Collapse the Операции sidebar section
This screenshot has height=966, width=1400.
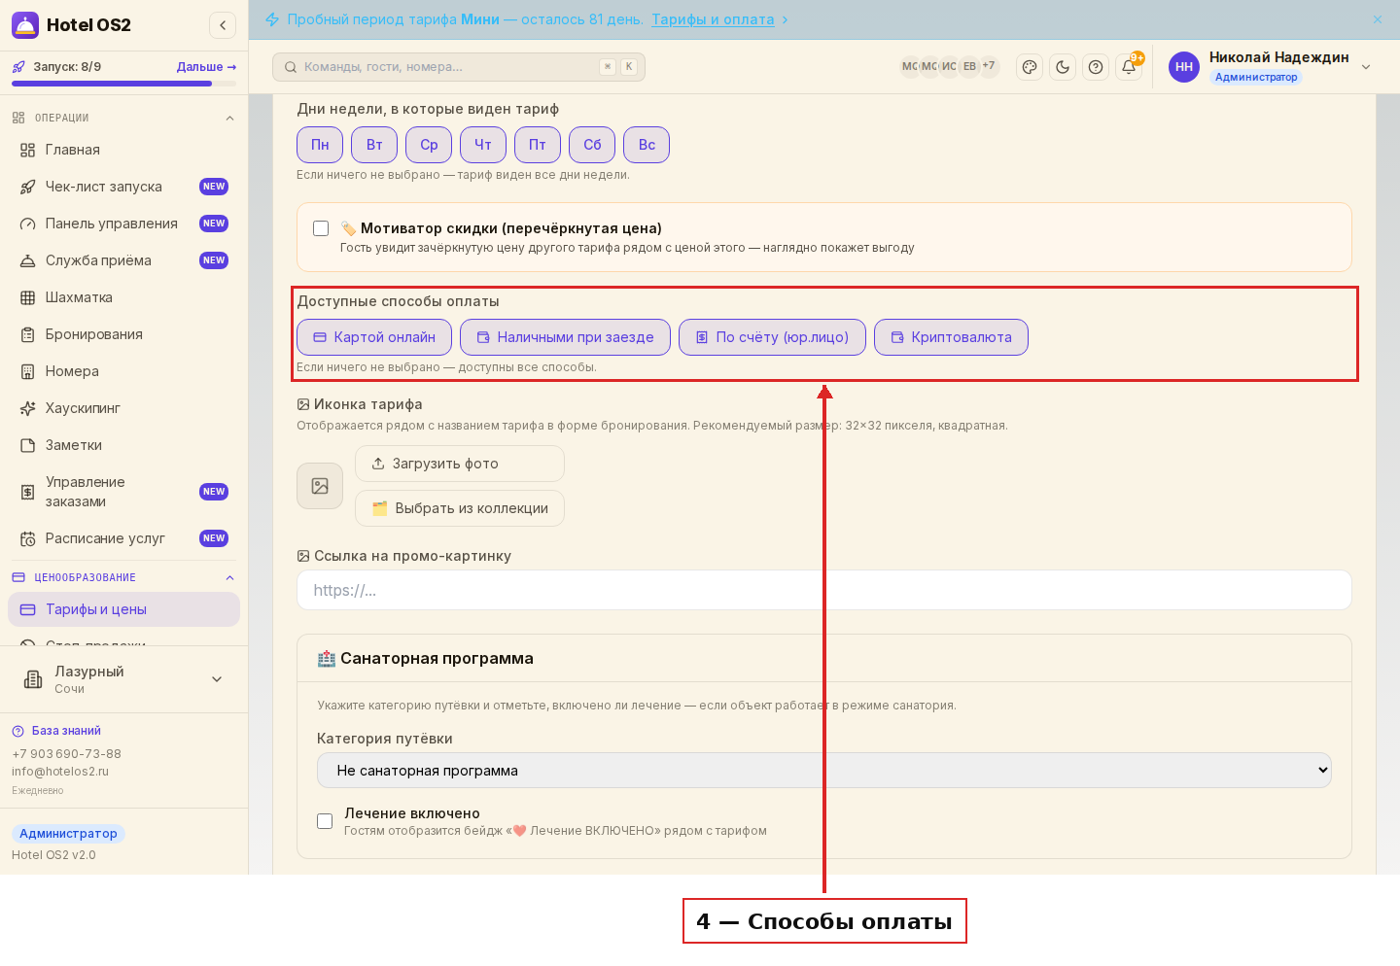[229, 119]
